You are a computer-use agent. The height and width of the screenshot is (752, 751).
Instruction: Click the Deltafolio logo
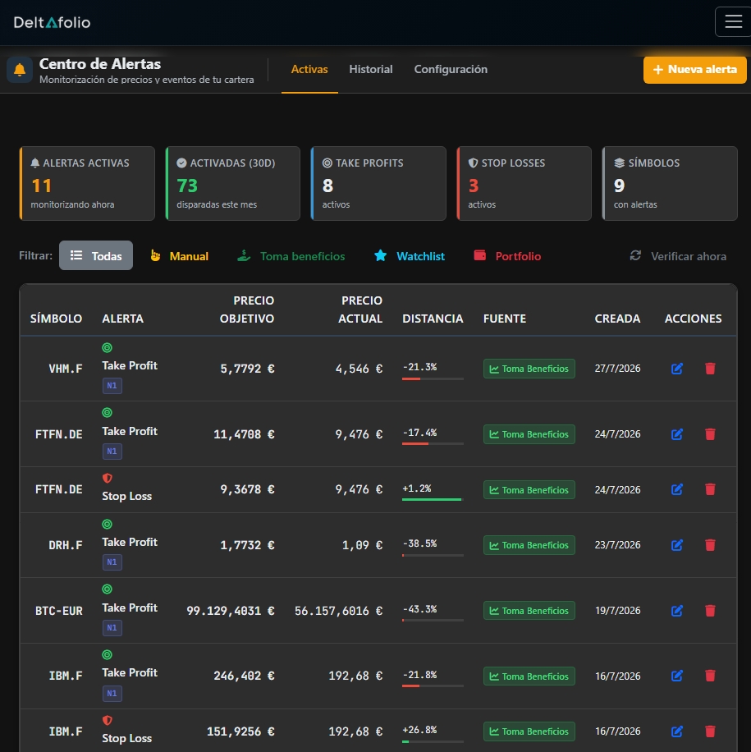(52, 22)
